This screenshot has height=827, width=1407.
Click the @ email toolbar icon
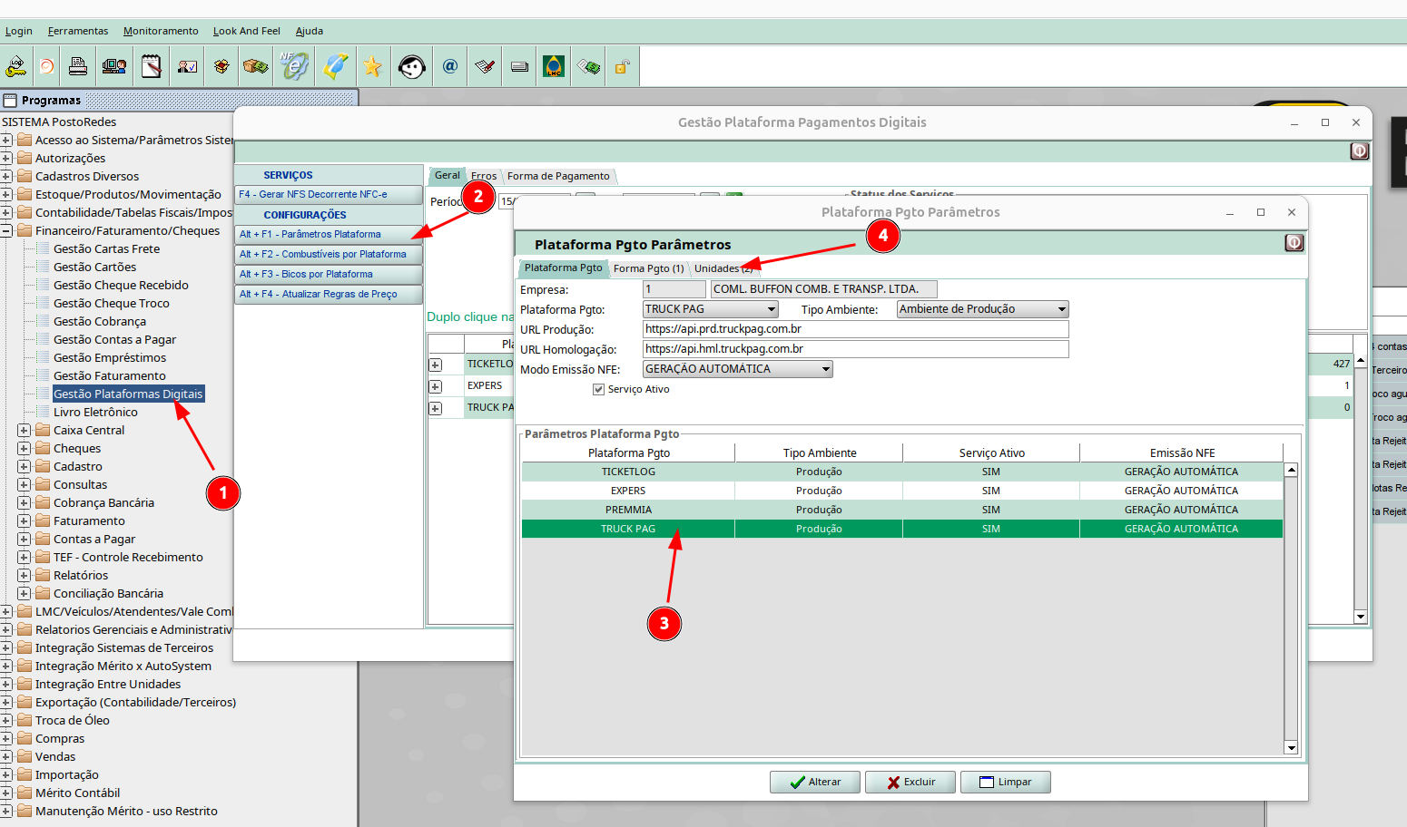[x=449, y=66]
